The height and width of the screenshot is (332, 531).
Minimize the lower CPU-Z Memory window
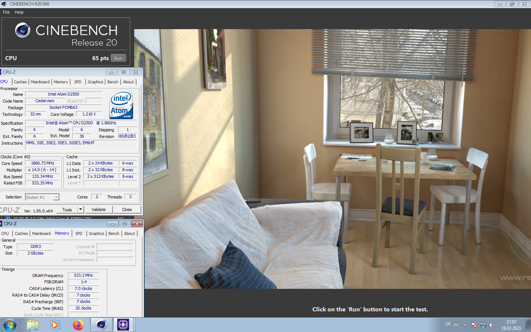coord(113,224)
